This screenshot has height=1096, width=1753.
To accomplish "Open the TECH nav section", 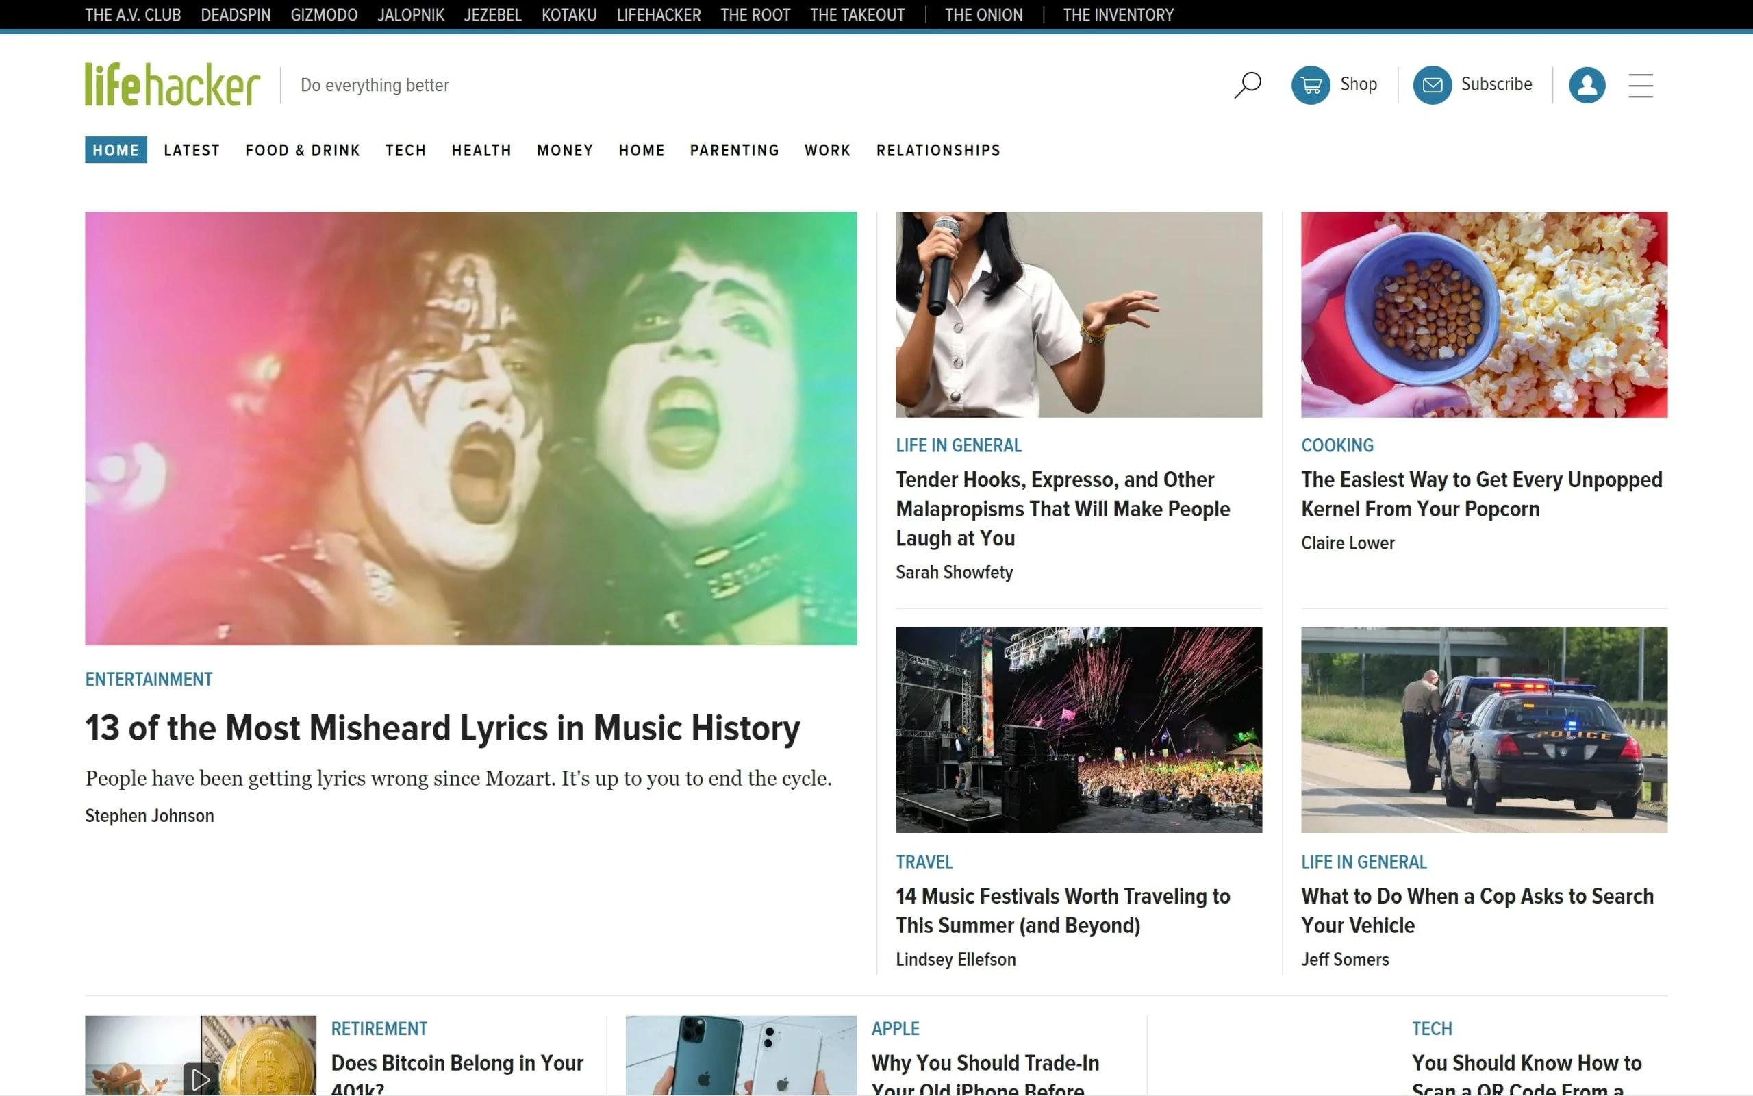I will 405,150.
